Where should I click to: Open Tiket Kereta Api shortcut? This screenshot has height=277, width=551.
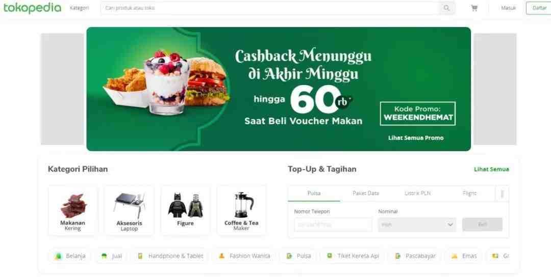click(x=353, y=256)
